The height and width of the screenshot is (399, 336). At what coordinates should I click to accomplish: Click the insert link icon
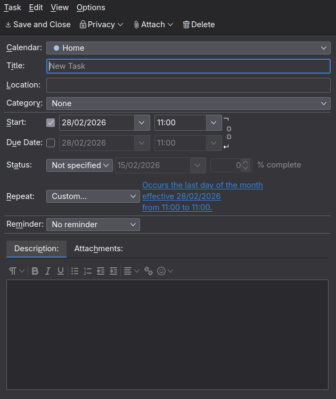click(149, 271)
